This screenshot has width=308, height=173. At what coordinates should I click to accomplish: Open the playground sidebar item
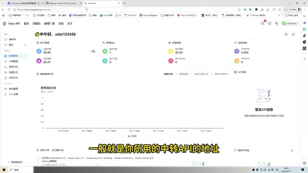click(x=12, y=39)
